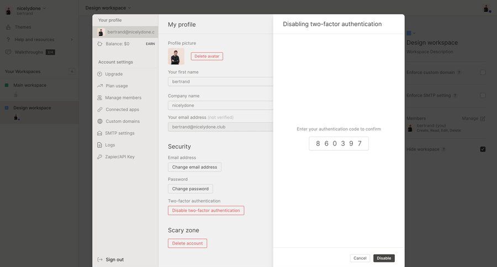This screenshot has width=497, height=267.
Task: Click the SMTP settings envelope icon
Action: [99, 133]
